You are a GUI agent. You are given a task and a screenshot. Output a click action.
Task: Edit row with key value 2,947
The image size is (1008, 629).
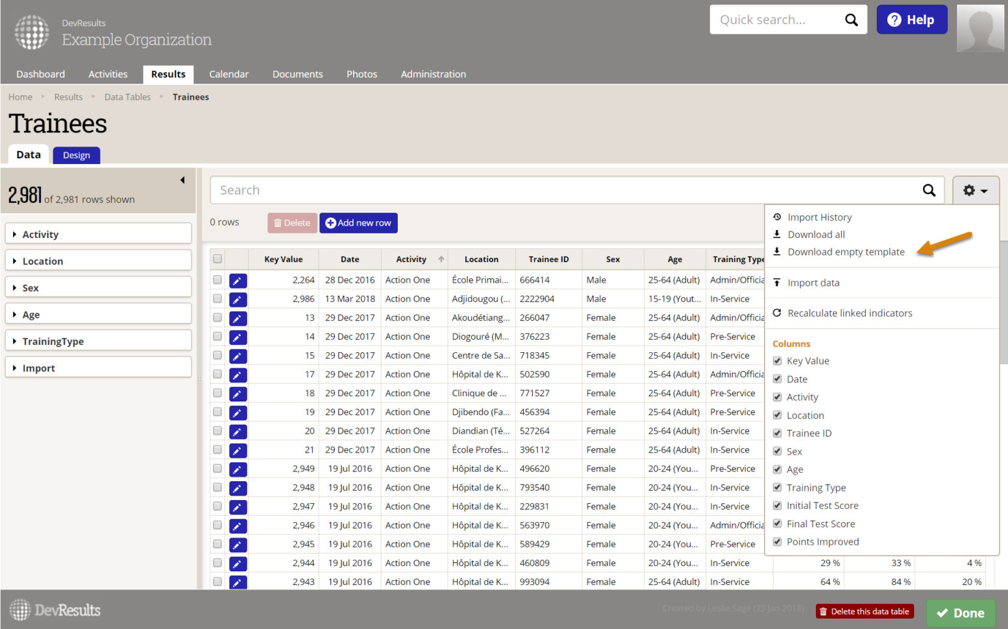tap(238, 507)
